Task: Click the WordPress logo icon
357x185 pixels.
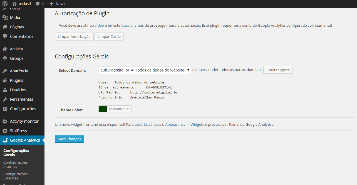Action: click(5, 4)
